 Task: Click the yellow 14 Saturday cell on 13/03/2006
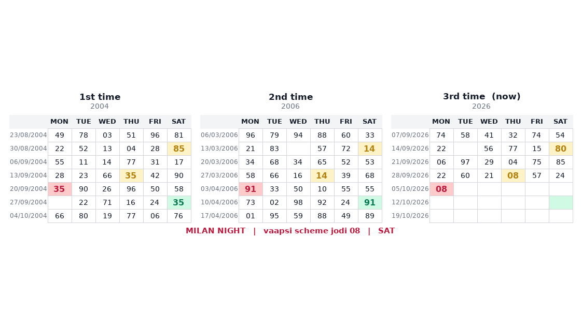click(370, 149)
